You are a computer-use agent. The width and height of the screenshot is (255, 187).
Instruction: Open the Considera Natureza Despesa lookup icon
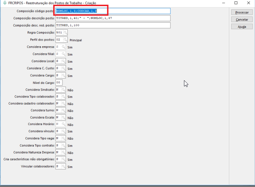pos(63,152)
